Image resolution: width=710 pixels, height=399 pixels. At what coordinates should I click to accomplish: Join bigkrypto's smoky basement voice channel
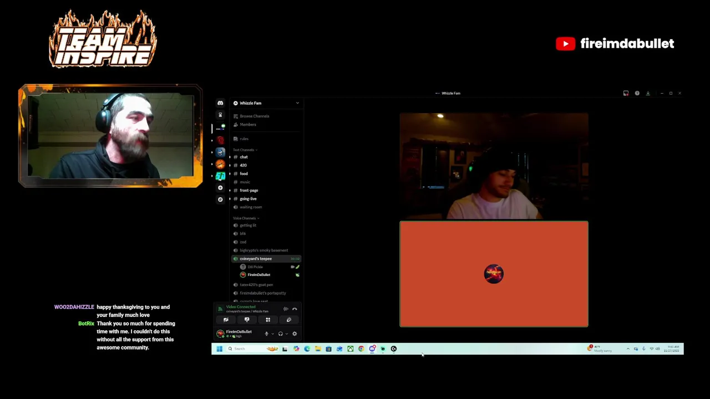266,250
